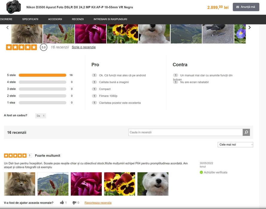
Task: Open the white dog photo in Ionut's review
Action: click(153, 184)
